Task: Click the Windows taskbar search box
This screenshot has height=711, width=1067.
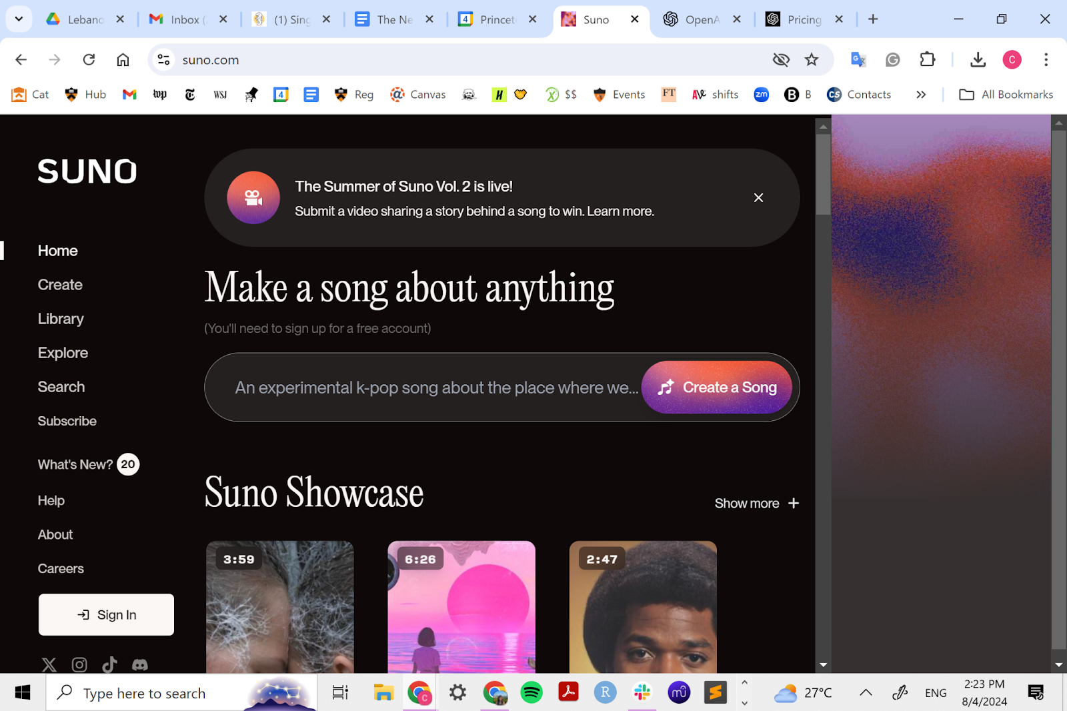Action: [181, 693]
